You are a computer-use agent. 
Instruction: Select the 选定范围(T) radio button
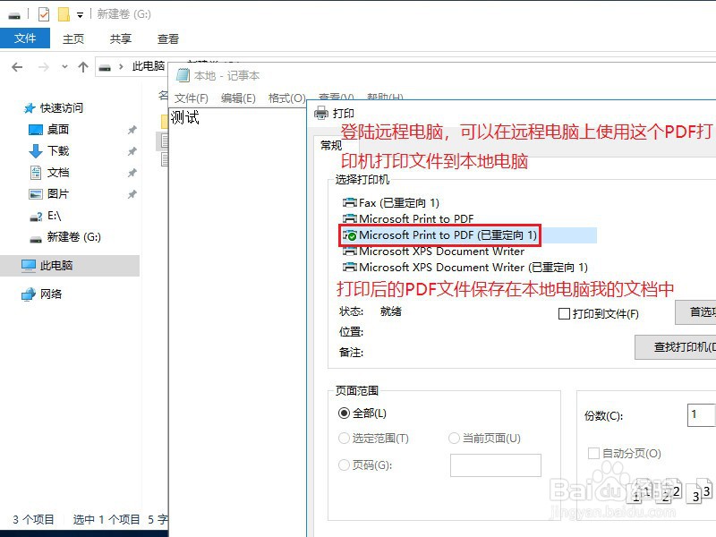[344, 439]
